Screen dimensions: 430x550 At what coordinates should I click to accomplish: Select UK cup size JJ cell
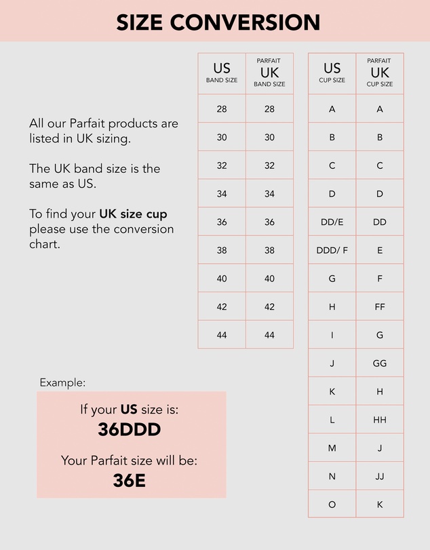click(380, 475)
